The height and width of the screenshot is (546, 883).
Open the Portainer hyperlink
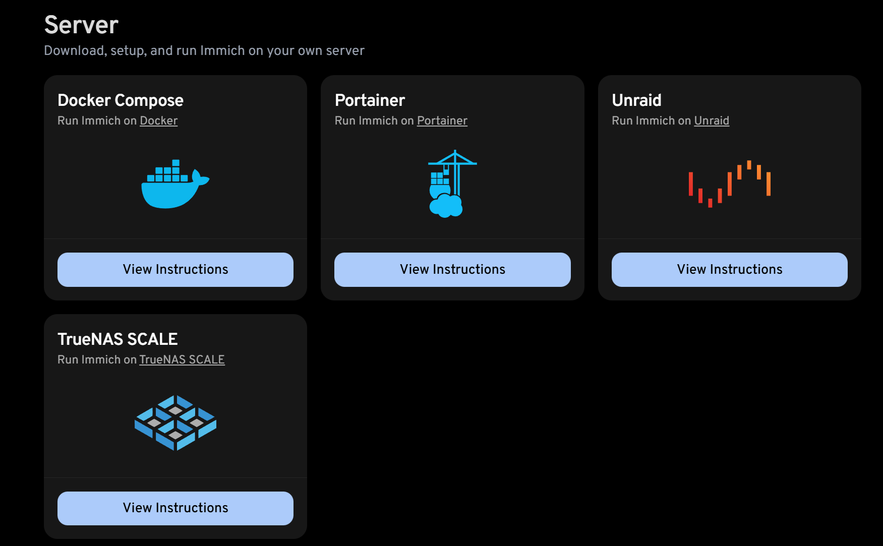442,120
